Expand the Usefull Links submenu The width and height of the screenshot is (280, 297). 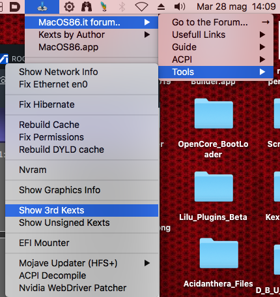pyautogui.click(x=216, y=35)
